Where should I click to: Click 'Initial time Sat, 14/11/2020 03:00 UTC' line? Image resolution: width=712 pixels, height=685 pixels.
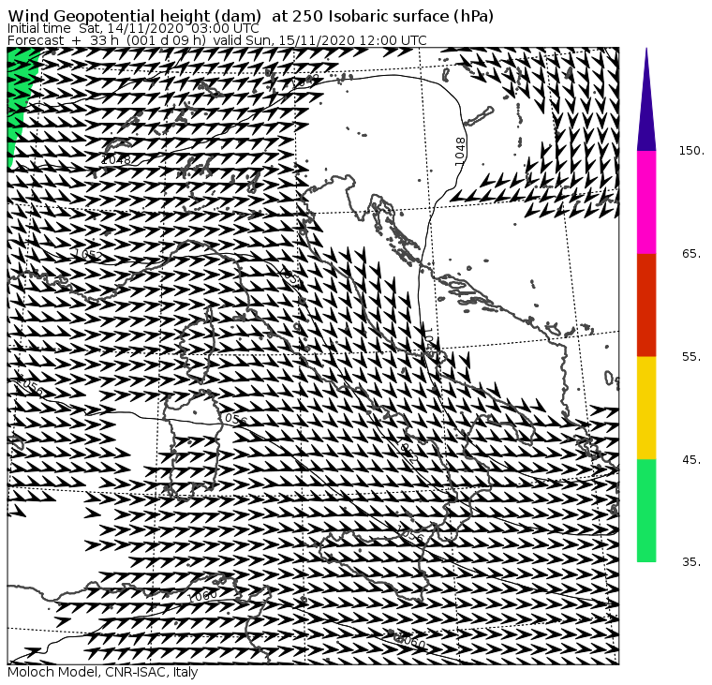pyautogui.click(x=133, y=28)
